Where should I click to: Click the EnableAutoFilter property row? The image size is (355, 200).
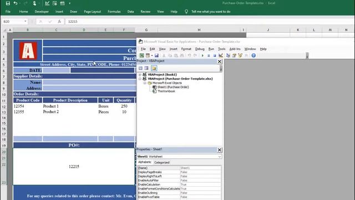tap(179, 181)
